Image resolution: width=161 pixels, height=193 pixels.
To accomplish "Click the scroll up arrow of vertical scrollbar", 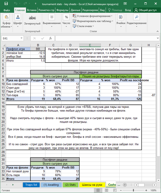I will tap(158, 45).
